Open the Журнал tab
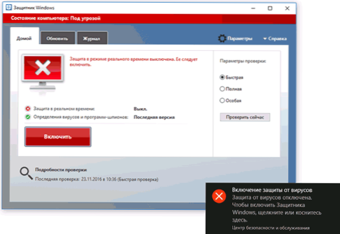The height and width of the screenshot is (234, 340). pyautogui.click(x=92, y=38)
